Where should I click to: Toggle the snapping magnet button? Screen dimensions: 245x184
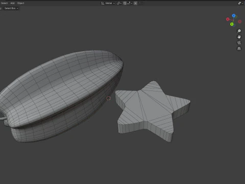click(x=125, y=3)
